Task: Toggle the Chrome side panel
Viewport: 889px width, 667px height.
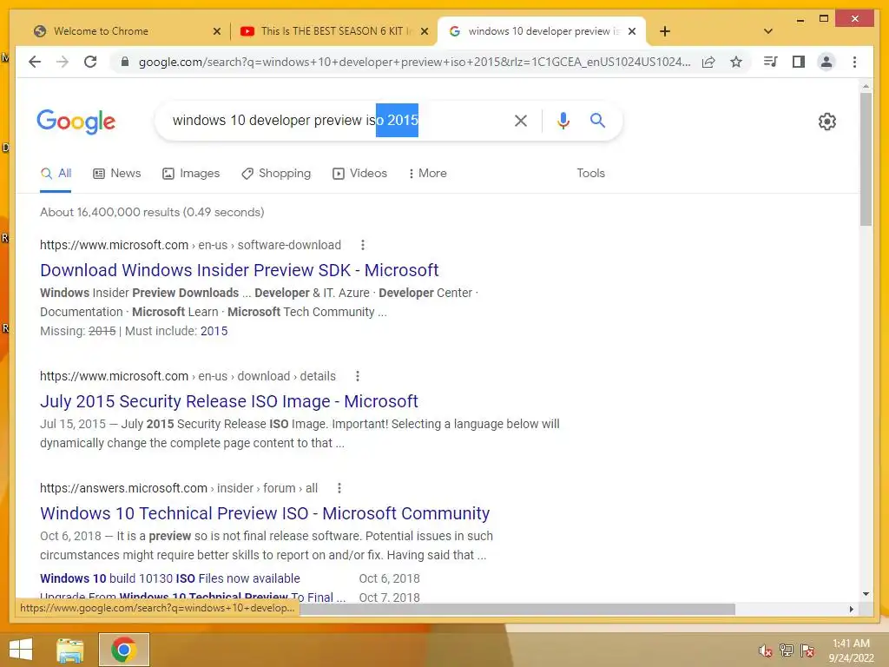Action: click(799, 62)
